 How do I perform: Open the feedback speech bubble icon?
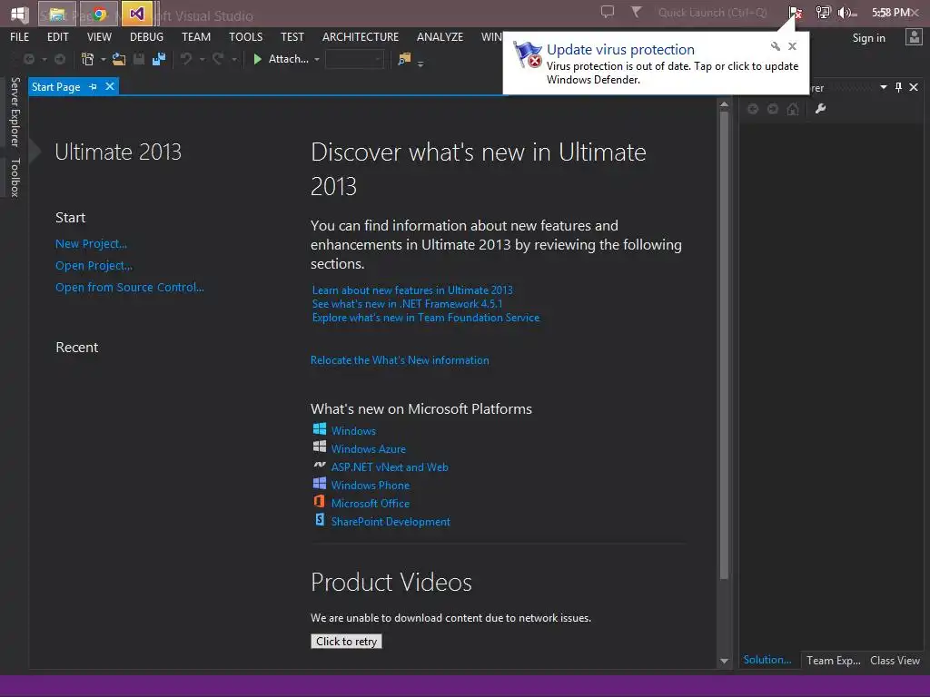pyautogui.click(x=608, y=12)
